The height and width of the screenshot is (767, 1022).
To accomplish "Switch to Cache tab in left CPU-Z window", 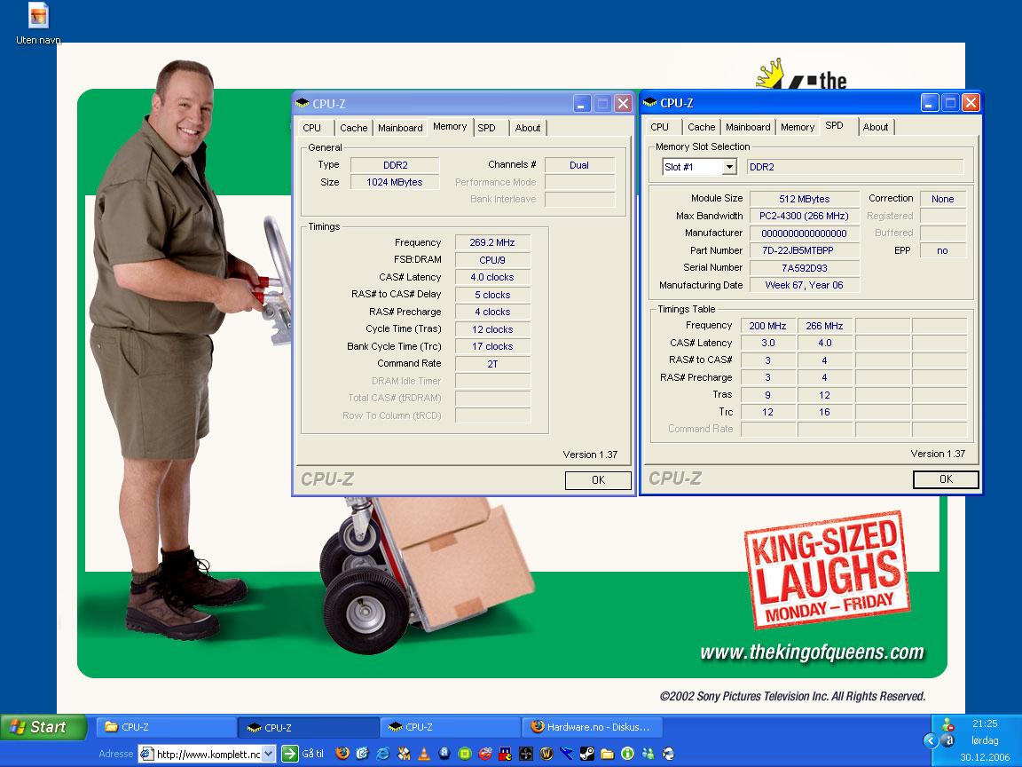I will tap(353, 128).
